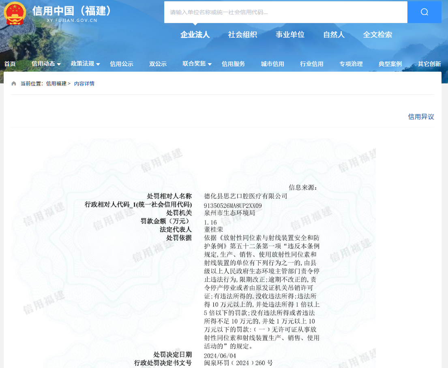Click the 处罚机关 label
Screen dimensions: 448x368
click(x=179, y=213)
